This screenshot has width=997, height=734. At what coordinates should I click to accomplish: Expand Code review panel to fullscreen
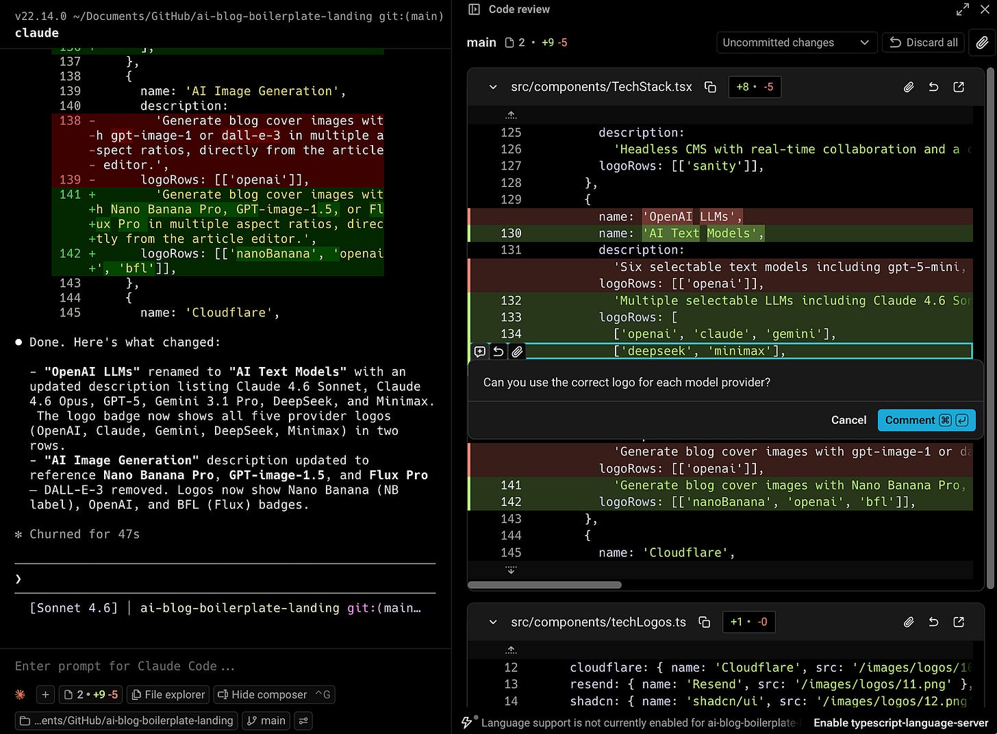click(x=962, y=10)
